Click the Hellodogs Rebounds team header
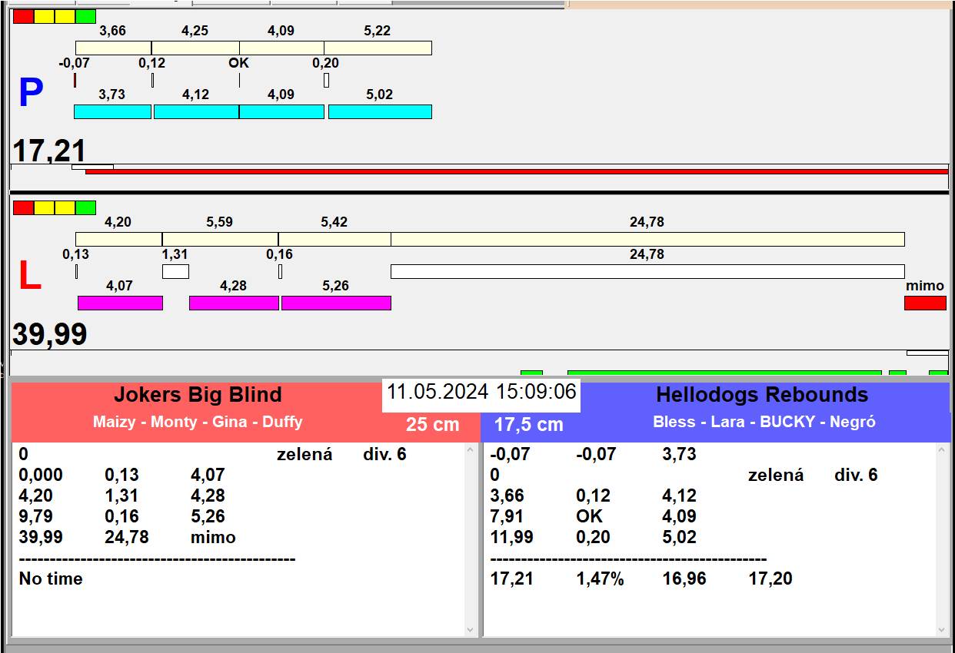Screen dimensions: 955x653 coord(761,396)
